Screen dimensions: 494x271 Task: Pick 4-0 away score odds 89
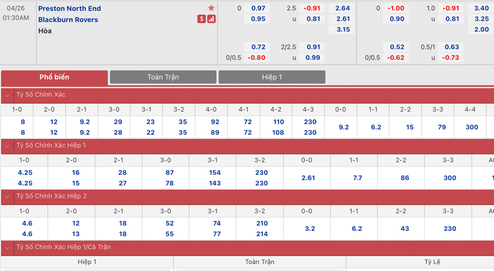[x=215, y=133]
